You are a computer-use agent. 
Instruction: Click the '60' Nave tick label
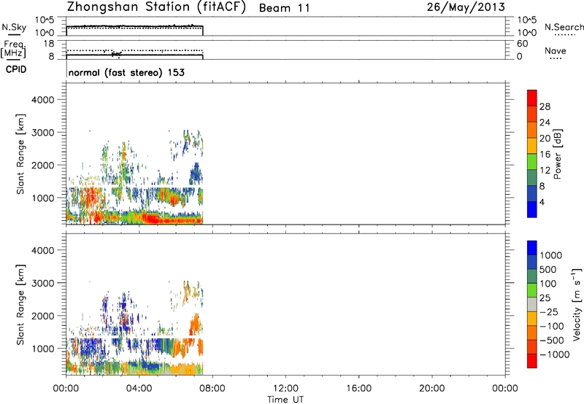pos(522,44)
